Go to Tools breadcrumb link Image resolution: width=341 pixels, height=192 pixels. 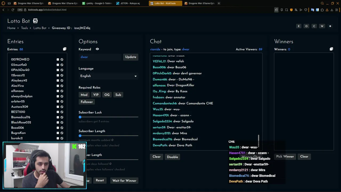pos(25,28)
